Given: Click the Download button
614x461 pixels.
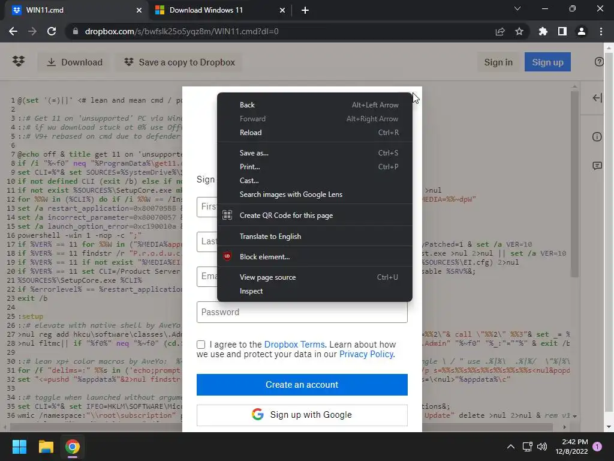Looking at the screenshot, I should [x=74, y=62].
